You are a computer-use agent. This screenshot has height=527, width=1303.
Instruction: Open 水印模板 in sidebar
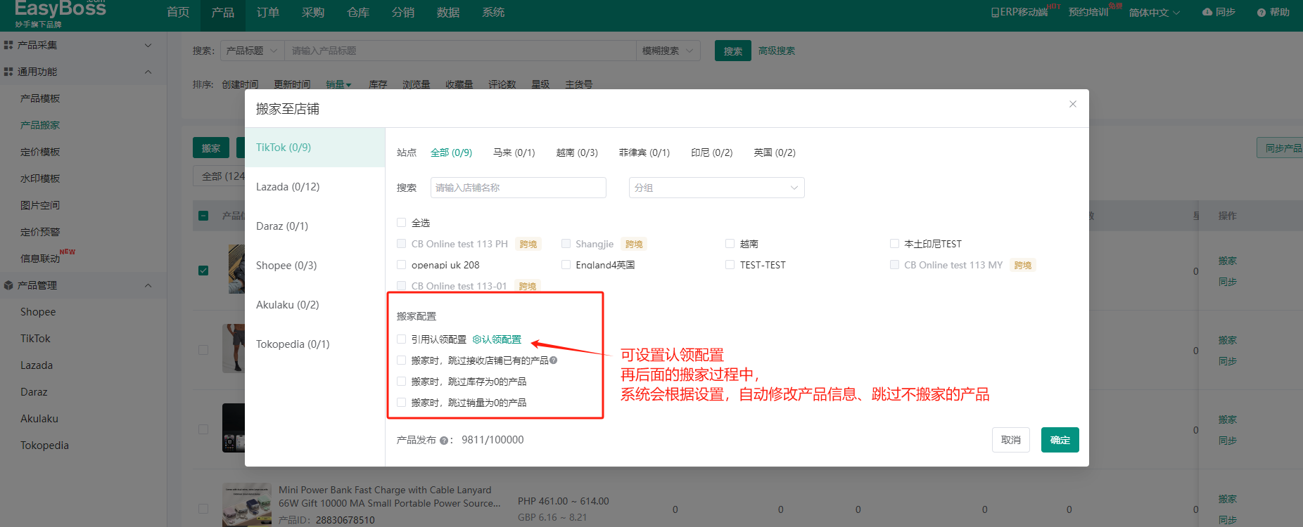[40, 178]
